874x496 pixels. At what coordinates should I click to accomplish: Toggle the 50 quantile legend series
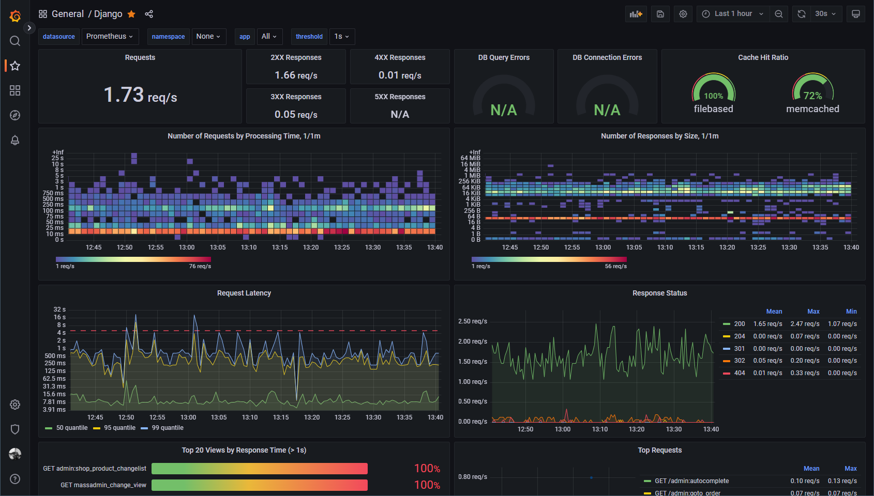point(72,428)
